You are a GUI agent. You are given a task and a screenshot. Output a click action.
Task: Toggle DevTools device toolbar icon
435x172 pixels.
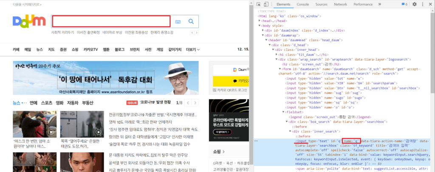pyautogui.click(x=266, y=4)
